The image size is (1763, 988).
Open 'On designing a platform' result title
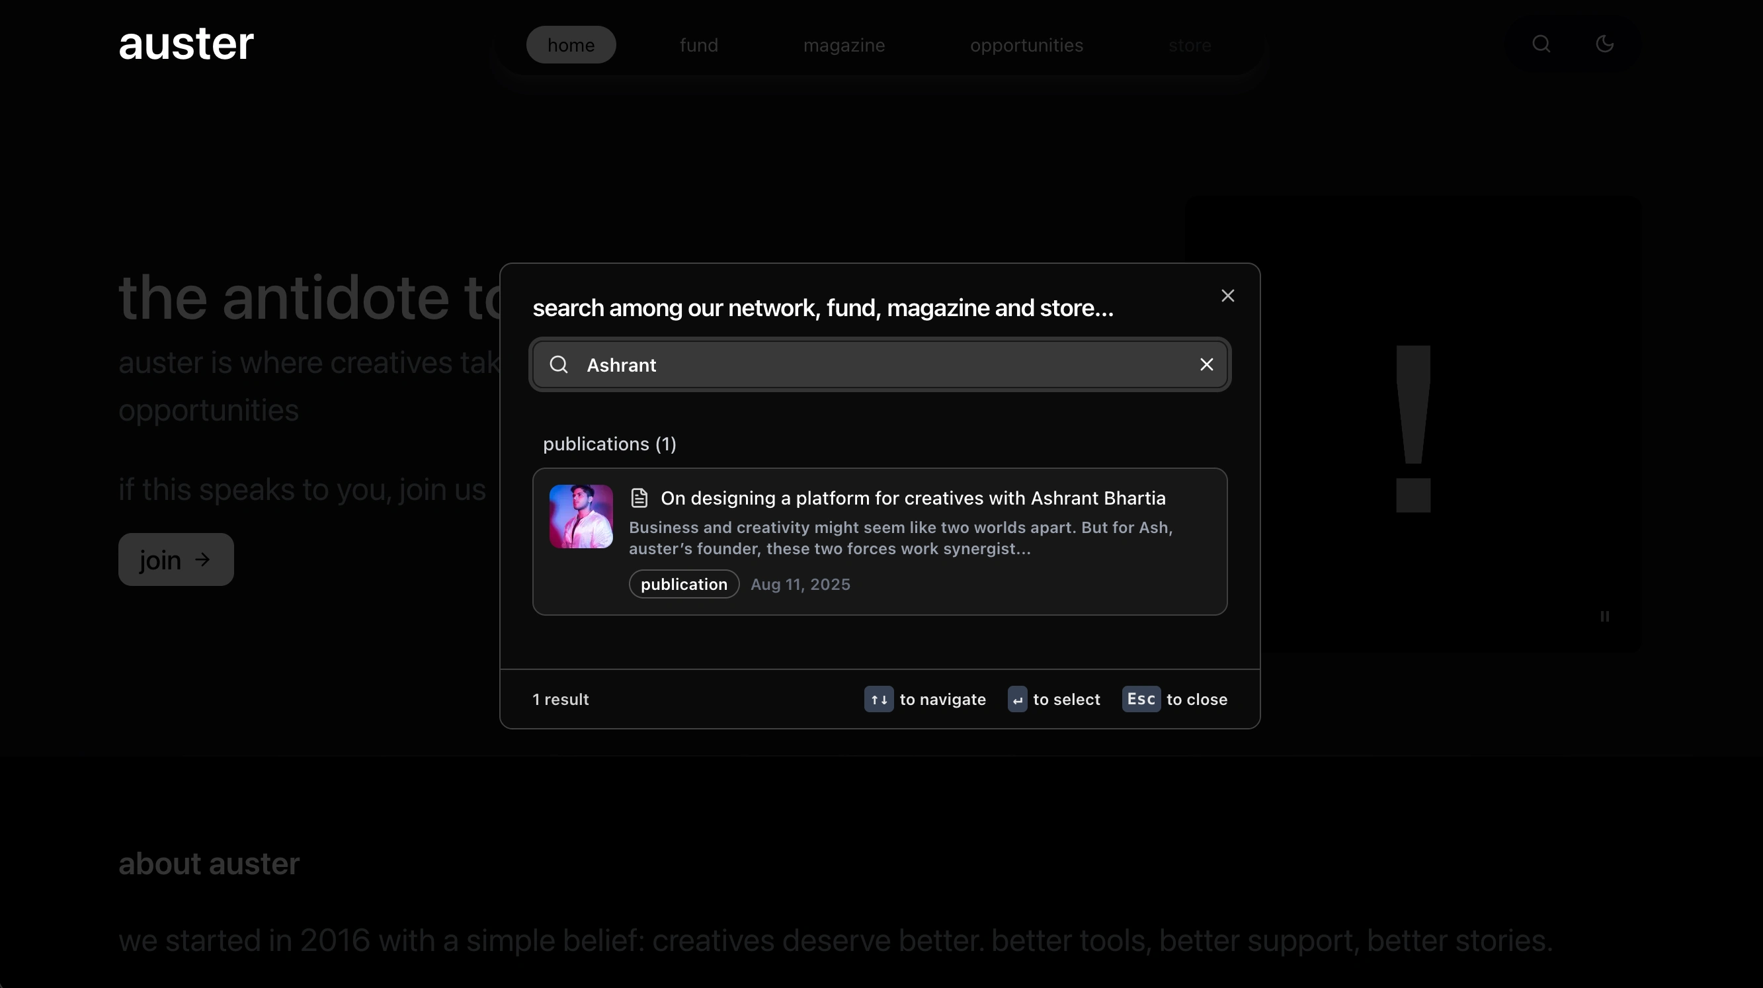pos(913,498)
